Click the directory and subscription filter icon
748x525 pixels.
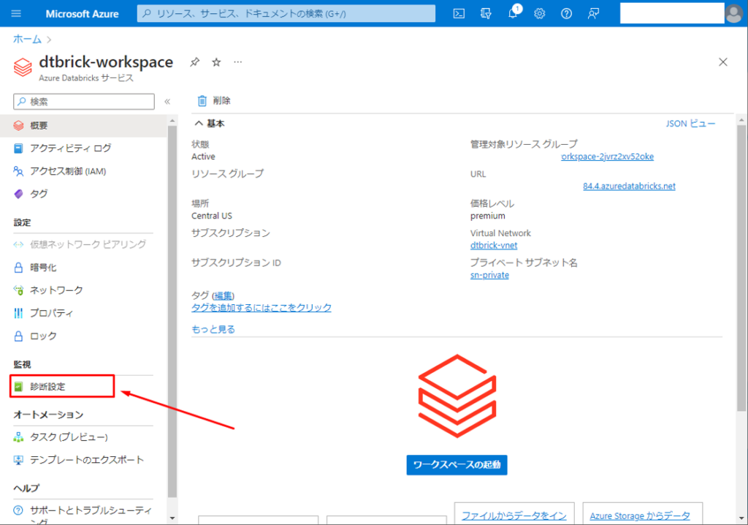pyautogui.click(x=486, y=13)
